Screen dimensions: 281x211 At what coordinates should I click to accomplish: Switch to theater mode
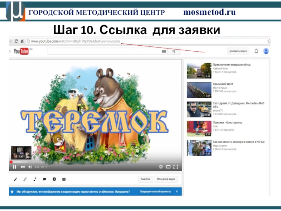point(168,167)
